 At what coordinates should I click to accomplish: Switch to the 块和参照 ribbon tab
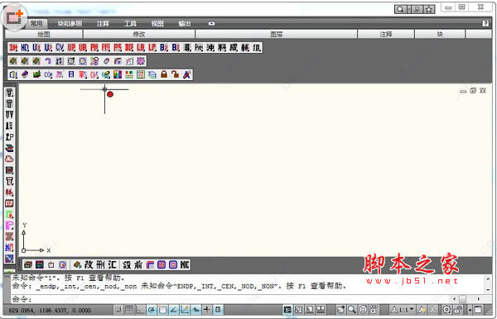tap(70, 23)
